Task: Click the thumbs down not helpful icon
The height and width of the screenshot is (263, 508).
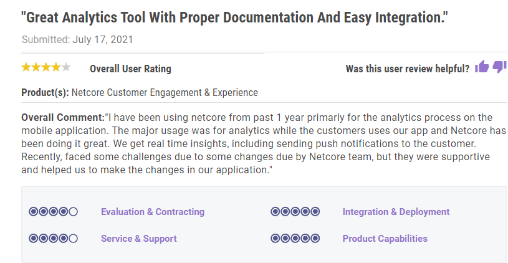Action: (499, 67)
